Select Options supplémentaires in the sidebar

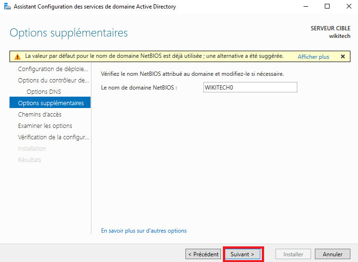click(x=50, y=103)
